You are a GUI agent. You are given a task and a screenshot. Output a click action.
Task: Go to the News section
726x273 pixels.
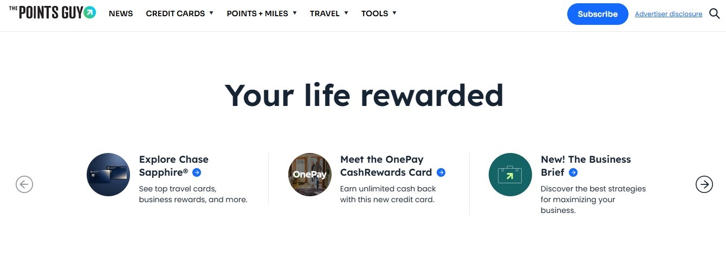click(x=121, y=14)
